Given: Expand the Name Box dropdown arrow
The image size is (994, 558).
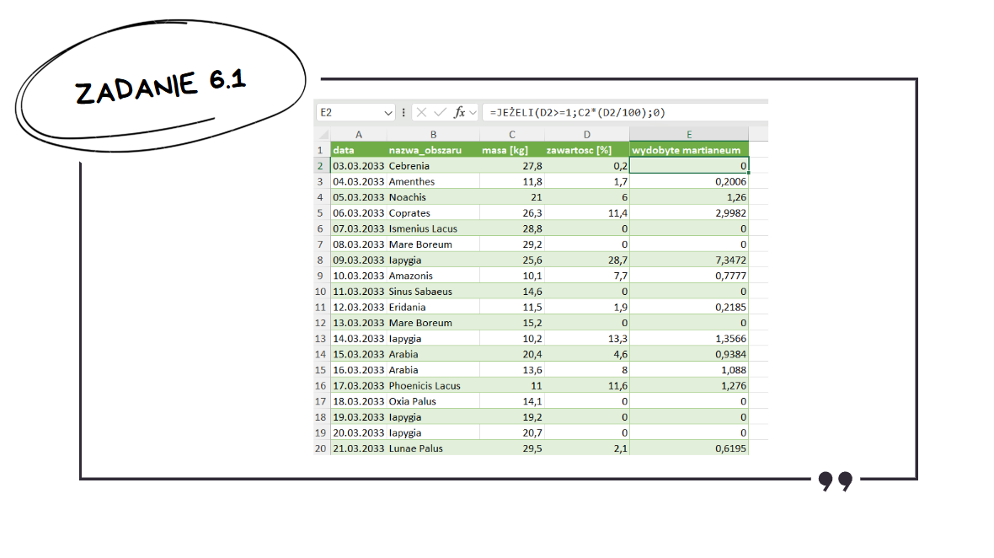Looking at the screenshot, I should [388, 113].
